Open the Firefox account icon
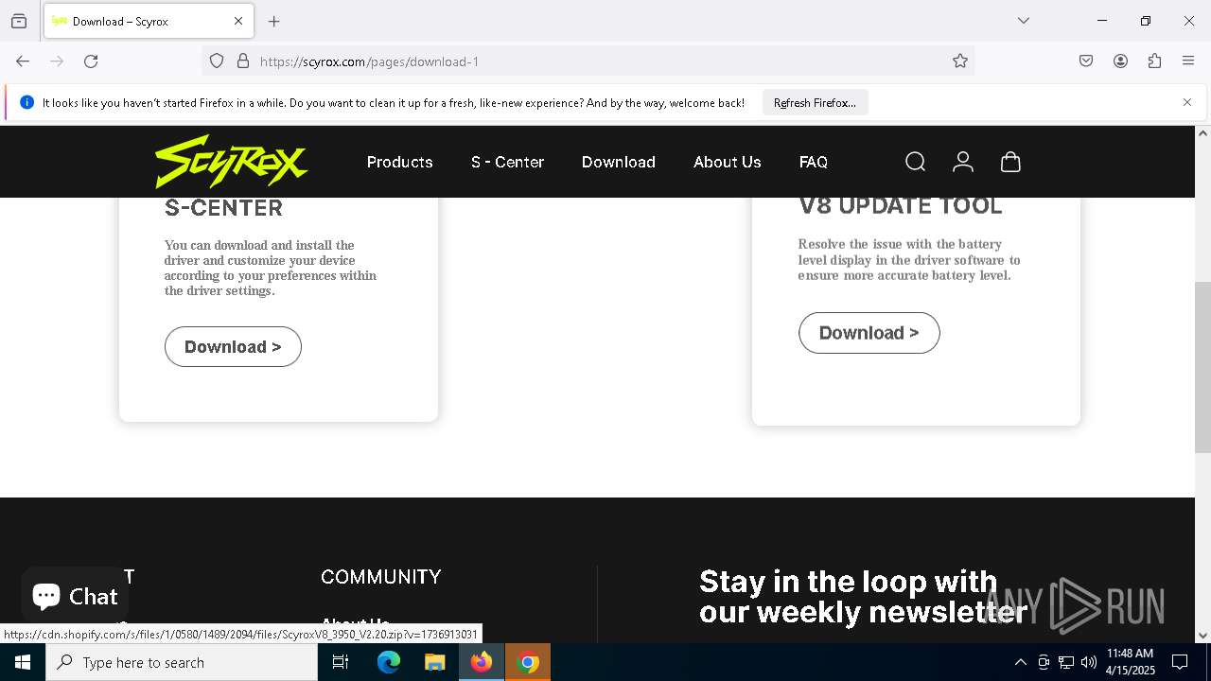The image size is (1211, 681). 1120,61
